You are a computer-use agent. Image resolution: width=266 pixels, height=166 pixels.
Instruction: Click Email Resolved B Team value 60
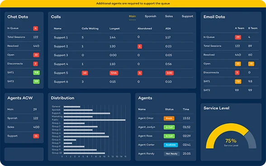[x=250, y=55]
